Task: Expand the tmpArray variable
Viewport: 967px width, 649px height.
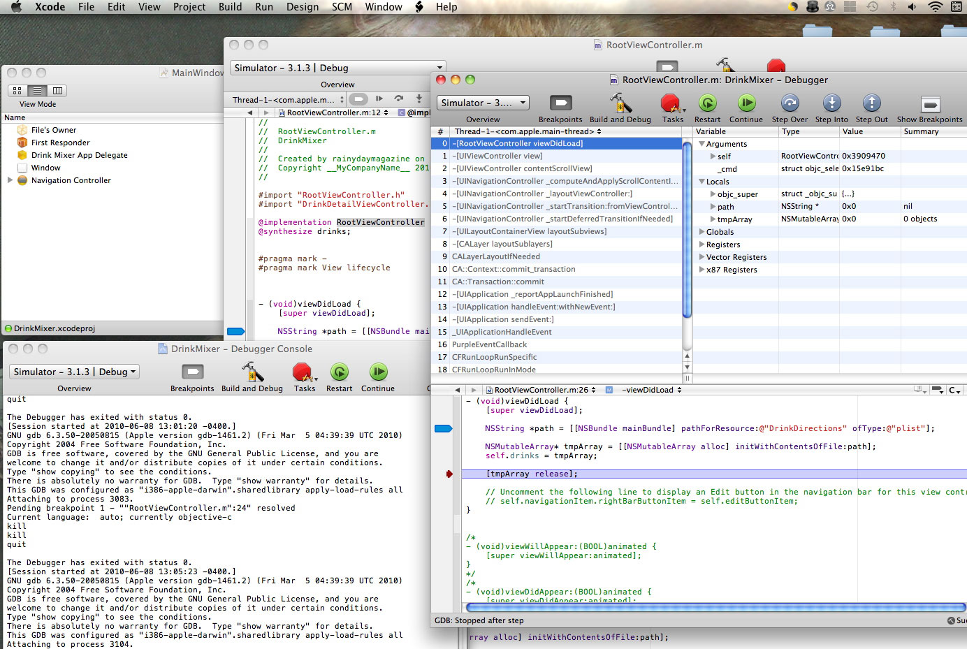Action: (x=713, y=219)
